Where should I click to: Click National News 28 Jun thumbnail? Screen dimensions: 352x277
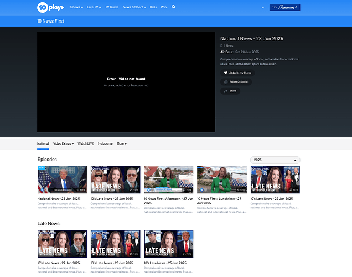[x=62, y=179]
